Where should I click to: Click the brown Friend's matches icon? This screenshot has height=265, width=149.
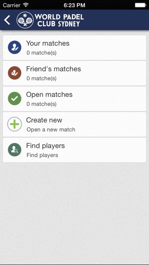tap(15, 73)
